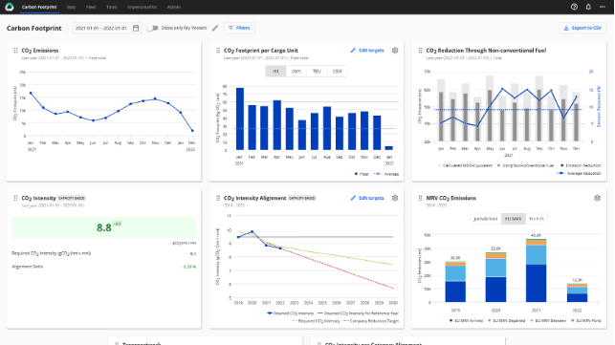Image resolution: width=615 pixels, height=345 pixels.
Task: Open the help question mark icon
Action: 574,7
